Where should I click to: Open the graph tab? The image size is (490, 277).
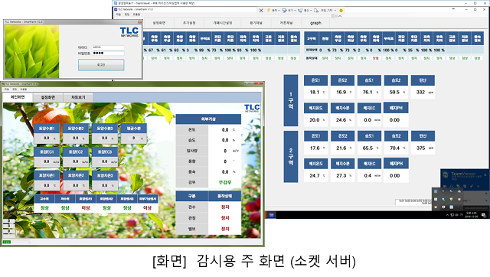(315, 23)
